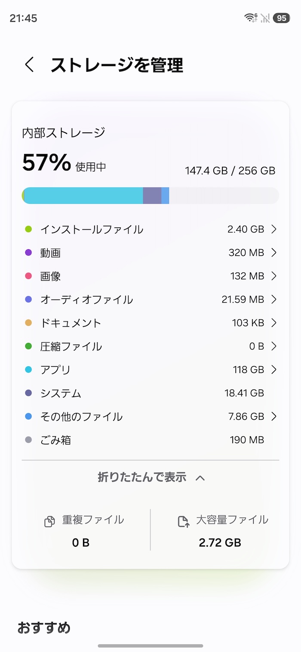Viewport: 301px width, 652px height.
Task: Tap the cyan dot next to アプリ
Action: pos(28,370)
